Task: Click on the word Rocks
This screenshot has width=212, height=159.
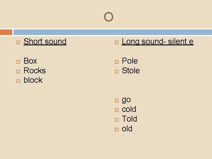Action: 35,71
